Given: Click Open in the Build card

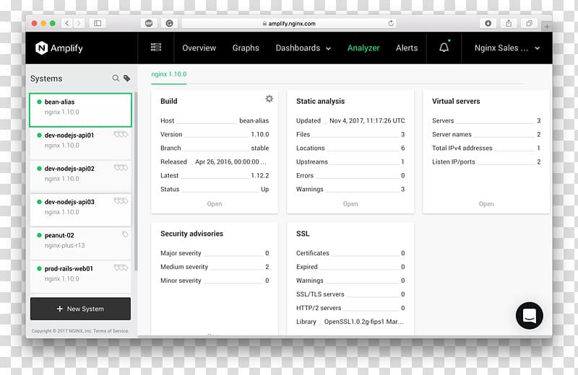Looking at the screenshot, I should pos(214,204).
